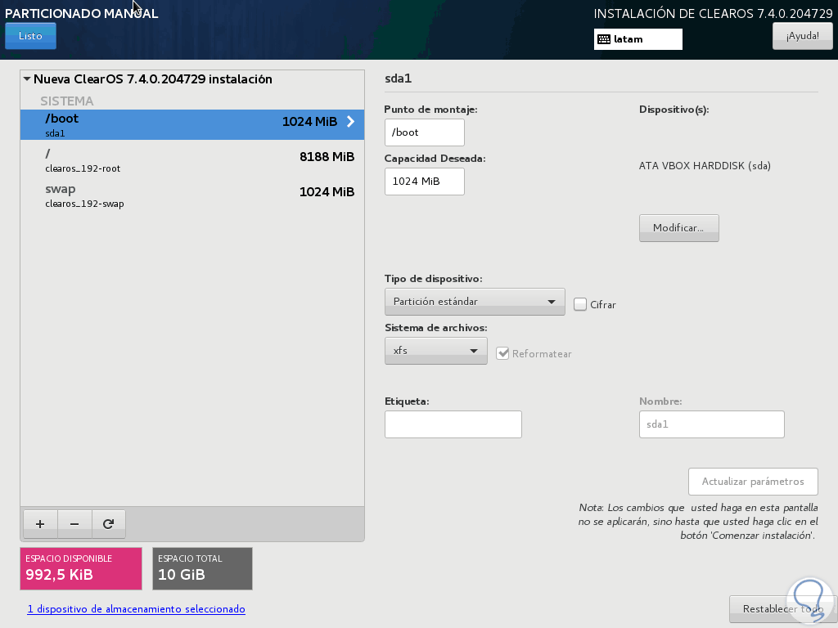The image size is (838, 628).
Task: Click the Etiqueta input field
Action: (453, 424)
